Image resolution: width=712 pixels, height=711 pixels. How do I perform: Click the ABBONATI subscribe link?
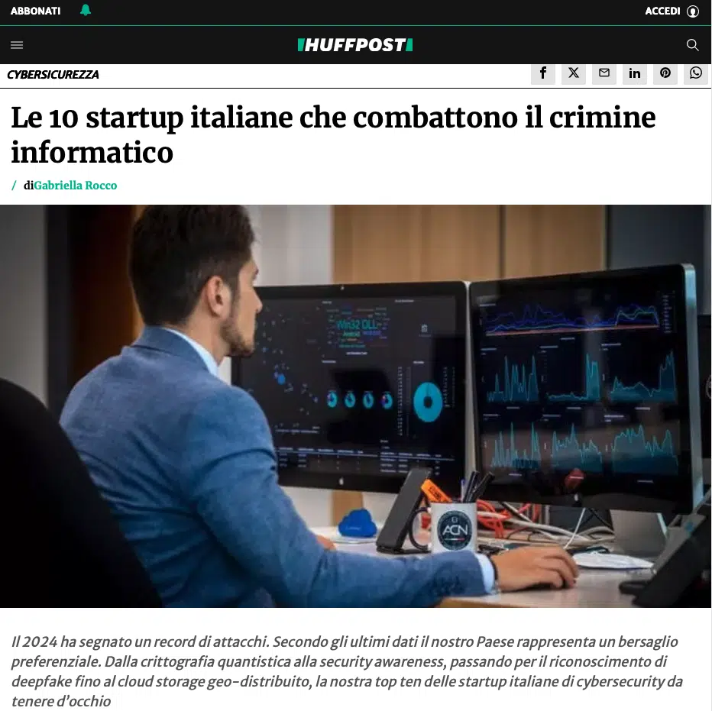coord(35,11)
